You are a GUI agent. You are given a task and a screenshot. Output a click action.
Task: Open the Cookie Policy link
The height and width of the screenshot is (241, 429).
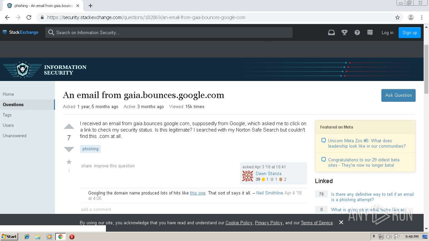coord(239,223)
